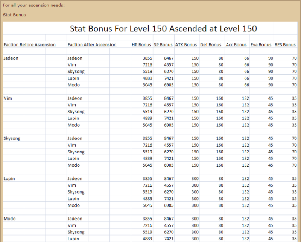
Task: Click the 'HP Bonus' column header
Action: (141, 44)
